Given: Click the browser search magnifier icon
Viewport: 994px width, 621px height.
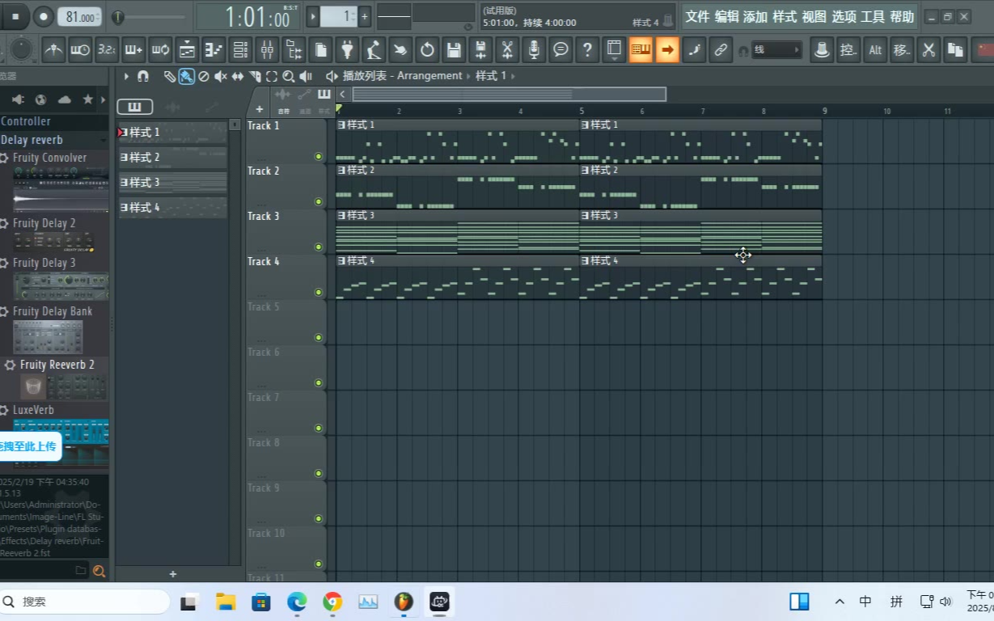Looking at the screenshot, I should coord(99,571).
